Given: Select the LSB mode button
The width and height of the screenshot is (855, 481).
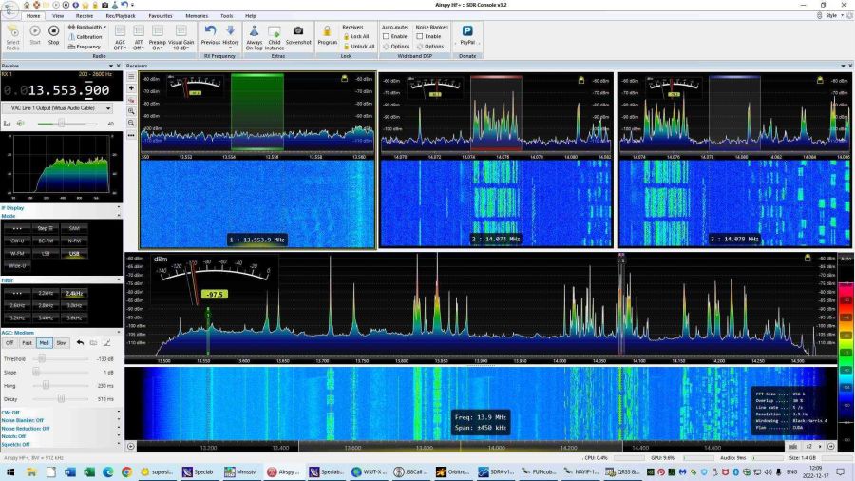Looking at the screenshot, I should pyautogui.click(x=45, y=254).
